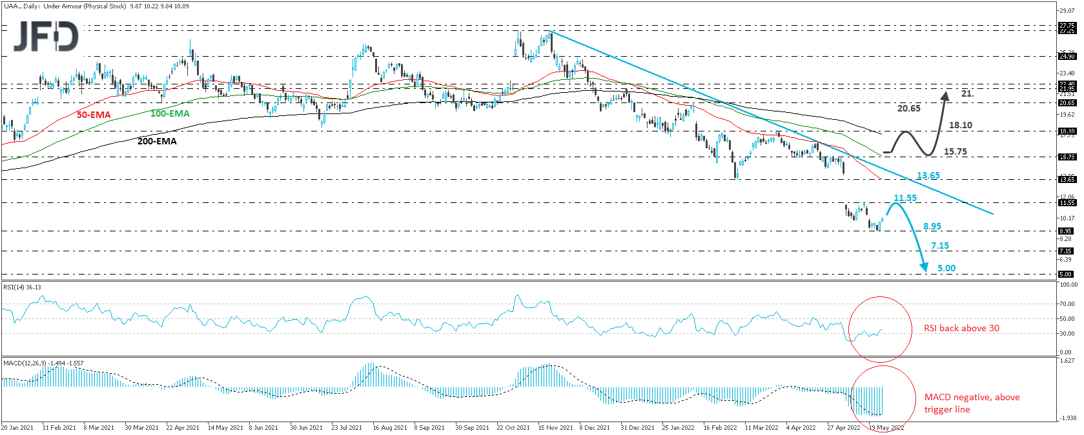Select the 8 Dec 2021 date label
The image size is (1084, 435).
click(595, 427)
